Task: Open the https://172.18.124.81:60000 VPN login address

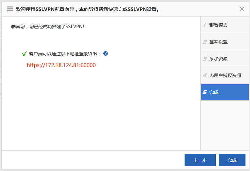Action: (61, 65)
